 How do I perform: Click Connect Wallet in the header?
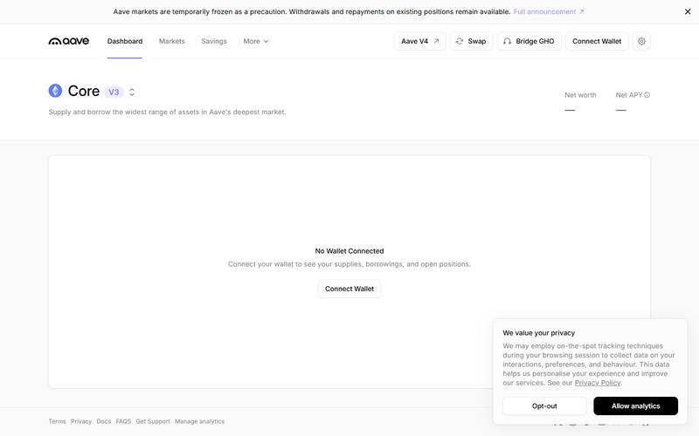click(x=597, y=41)
